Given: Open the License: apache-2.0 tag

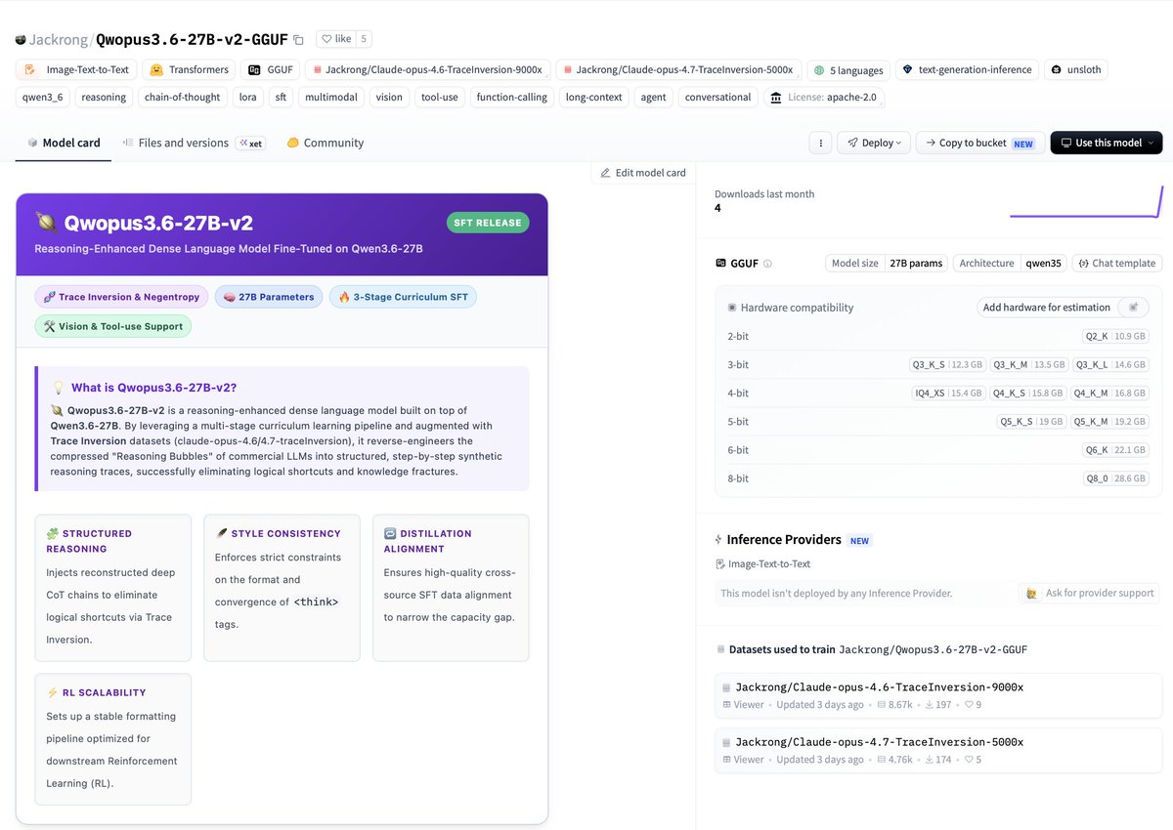Looking at the screenshot, I should pyautogui.click(x=824, y=98).
